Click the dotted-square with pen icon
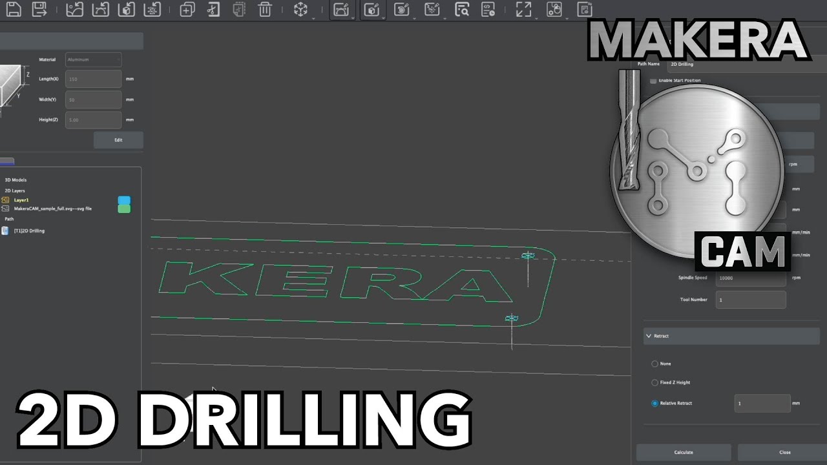This screenshot has width=827, height=465. (x=432, y=9)
